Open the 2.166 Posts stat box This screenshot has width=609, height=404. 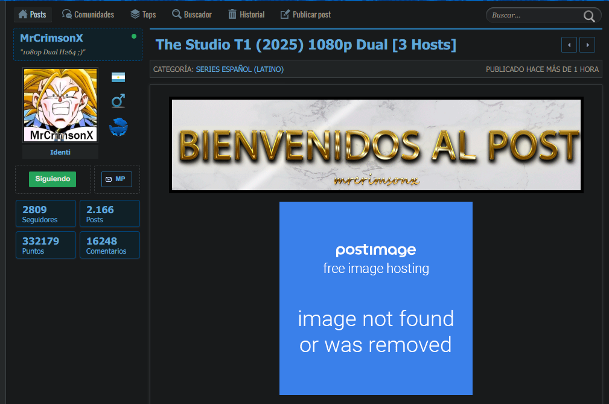click(110, 214)
